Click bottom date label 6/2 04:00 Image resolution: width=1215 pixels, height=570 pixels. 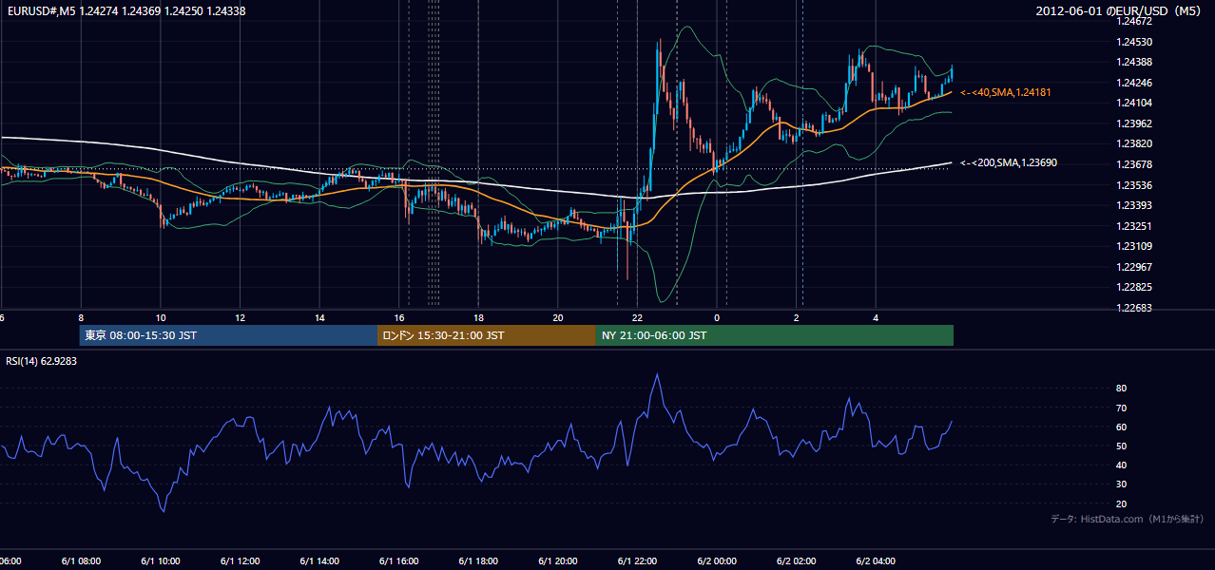(875, 561)
